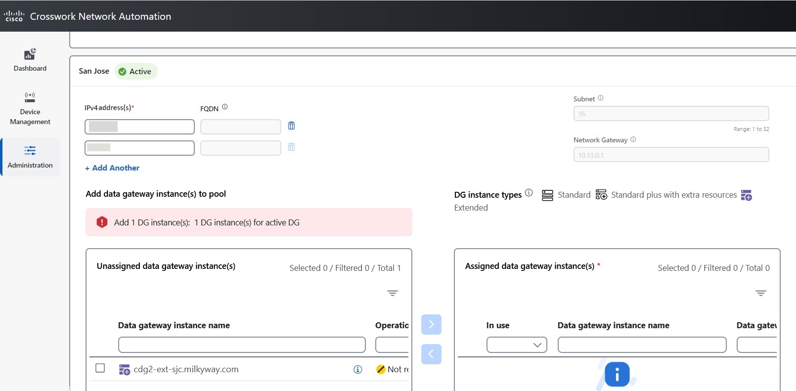Move selected instance to assigned list

tap(431, 324)
